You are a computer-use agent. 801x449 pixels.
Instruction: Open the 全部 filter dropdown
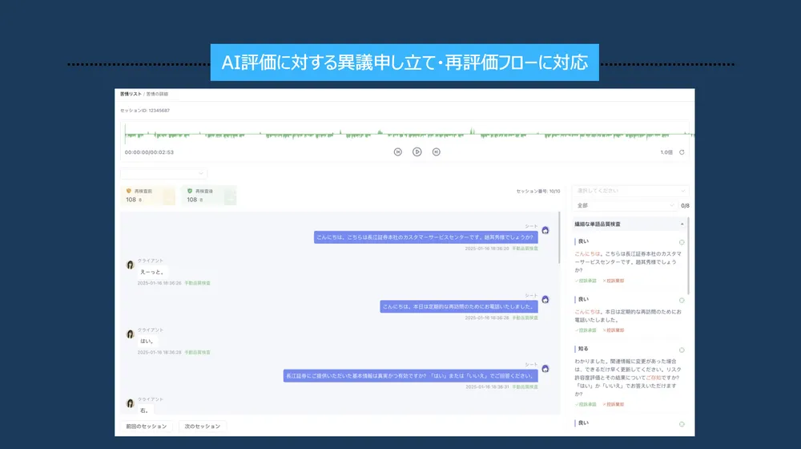pos(626,205)
